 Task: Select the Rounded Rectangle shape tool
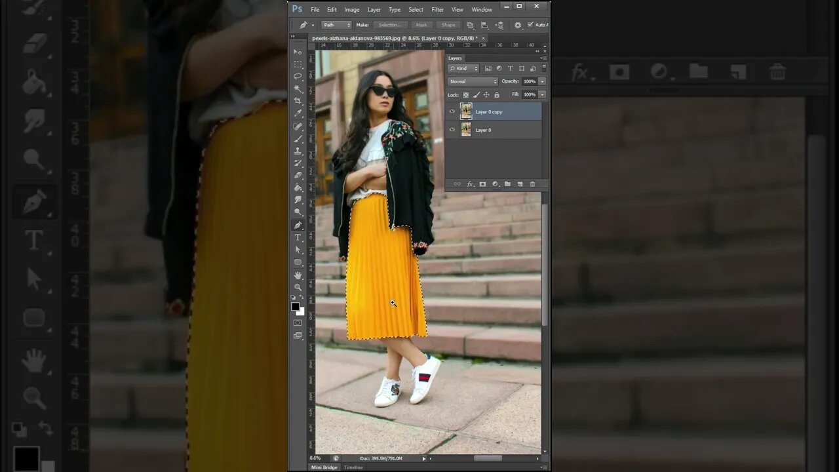point(298,262)
